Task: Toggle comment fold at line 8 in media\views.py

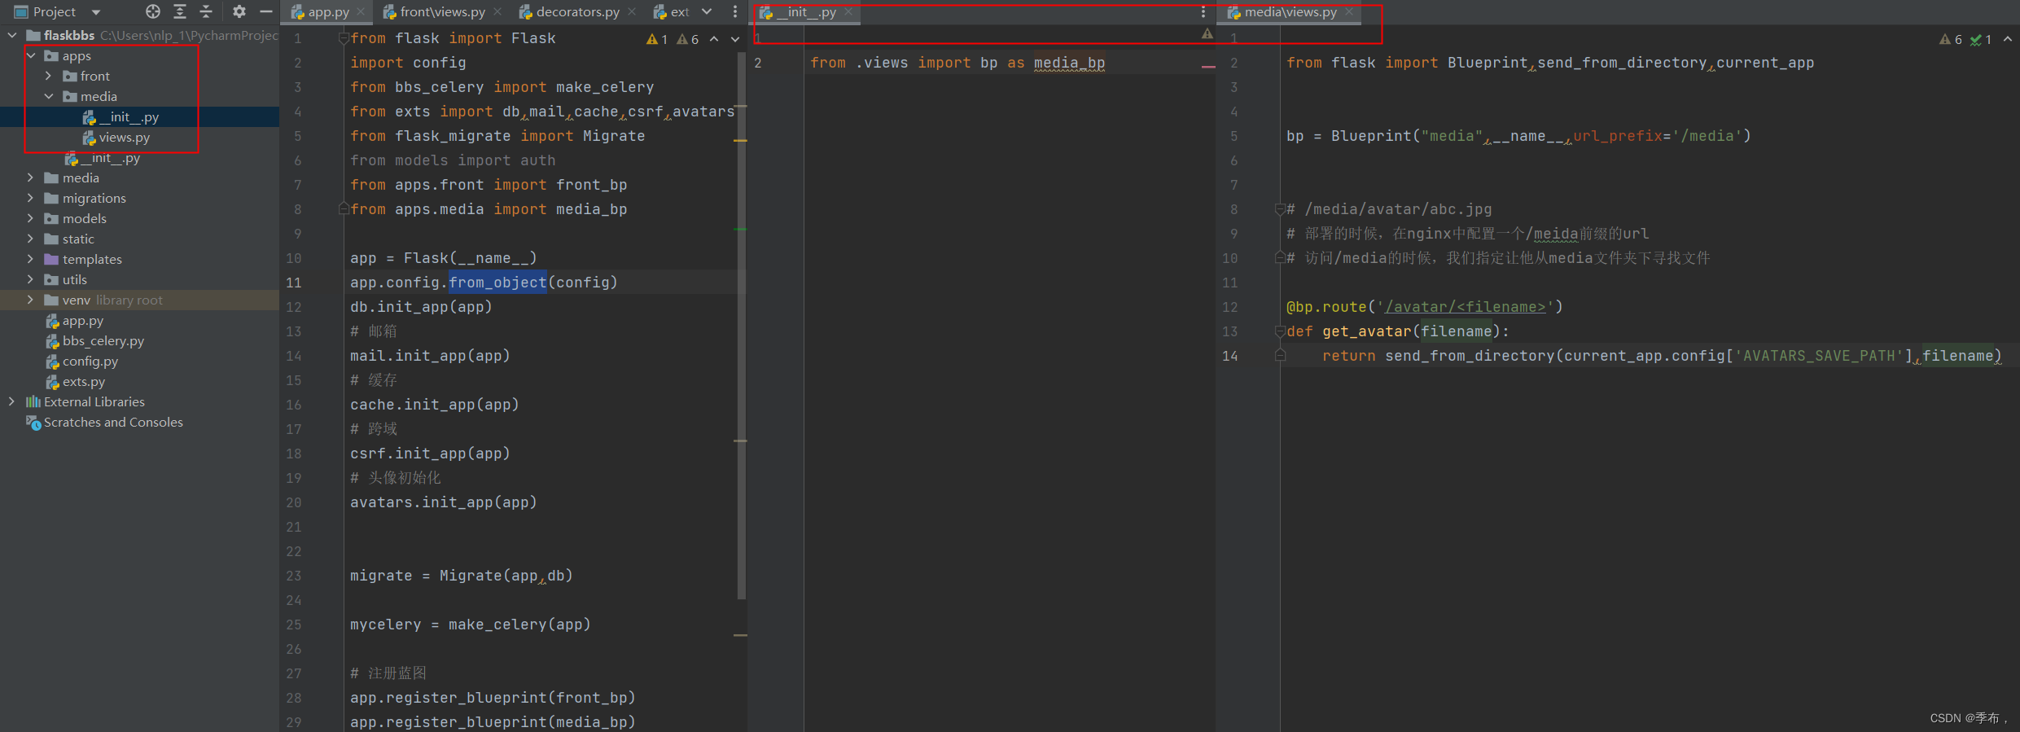Action: coord(1280,209)
